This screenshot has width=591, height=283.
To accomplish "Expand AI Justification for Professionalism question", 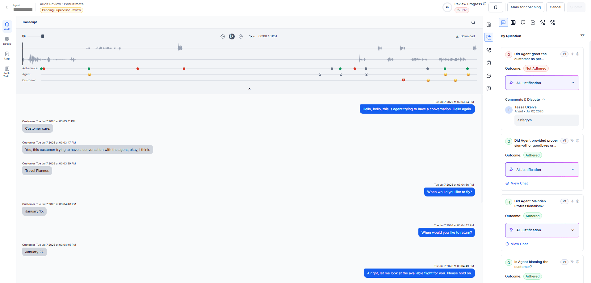I will (x=542, y=230).
